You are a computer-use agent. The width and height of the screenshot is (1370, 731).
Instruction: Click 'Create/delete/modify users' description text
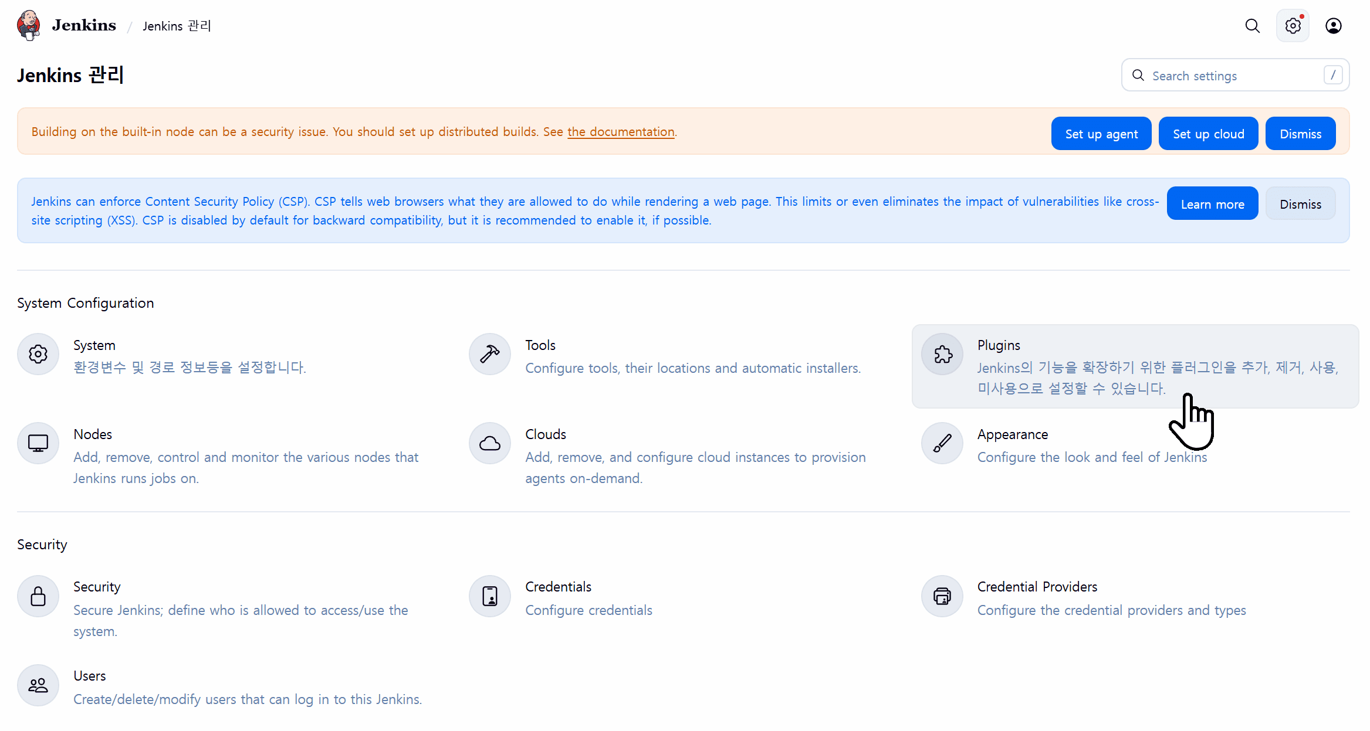pyautogui.click(x=248, y=699)
